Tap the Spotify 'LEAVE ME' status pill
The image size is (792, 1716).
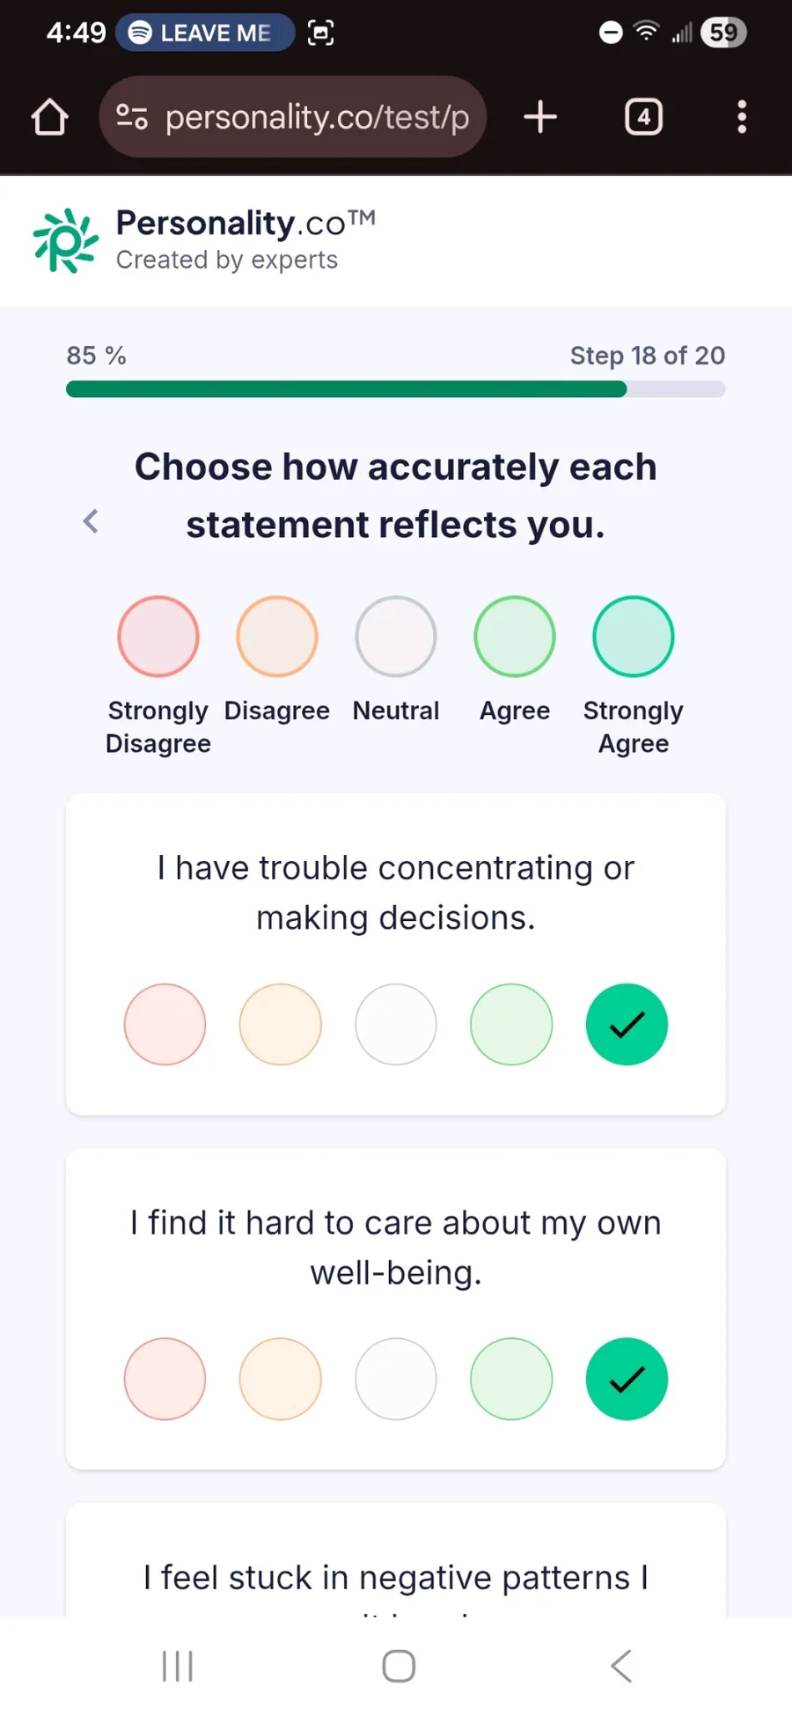click(204, 33)
